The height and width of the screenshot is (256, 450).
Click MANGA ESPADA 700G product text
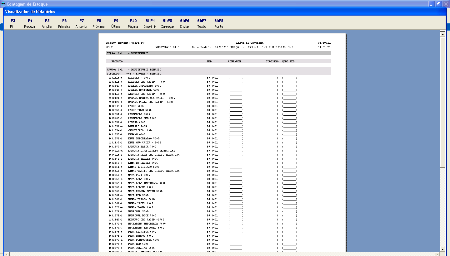click(141, 199)
